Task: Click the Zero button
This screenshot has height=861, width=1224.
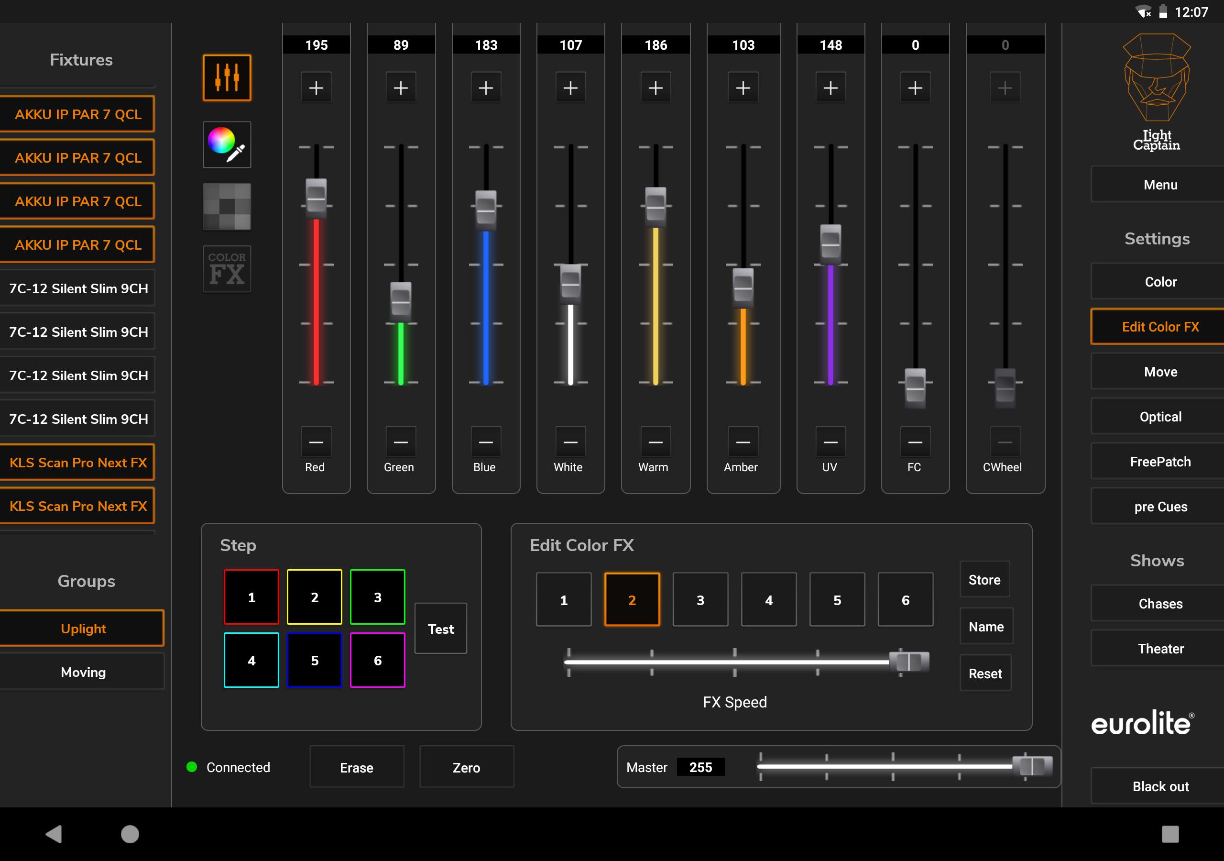Action: pyautogui.click(x=467, y=767)
